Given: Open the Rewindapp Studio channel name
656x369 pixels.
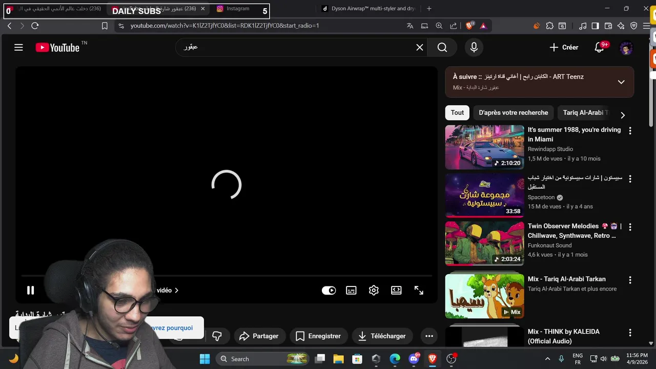Looking at the screenshot, I should pos(550,149).
